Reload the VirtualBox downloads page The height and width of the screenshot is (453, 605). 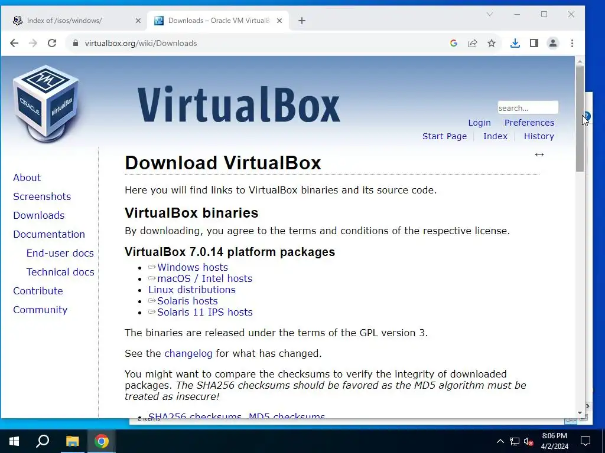[x=52, y=43]
